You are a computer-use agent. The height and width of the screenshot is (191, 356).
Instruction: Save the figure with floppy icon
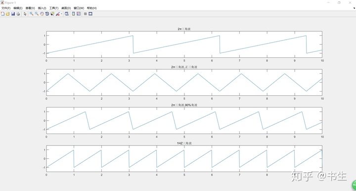coord(13,14)
